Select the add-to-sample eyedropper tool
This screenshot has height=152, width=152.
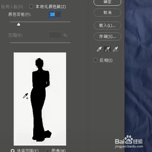[x=107, y=49]
